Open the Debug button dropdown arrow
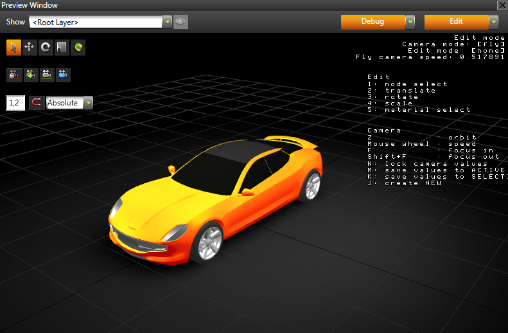This screenshot has height=333, width=508. [410, 22]
